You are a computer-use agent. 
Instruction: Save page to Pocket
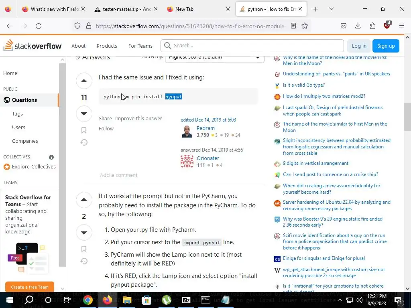pyautogui.click(x=344, y=26)
